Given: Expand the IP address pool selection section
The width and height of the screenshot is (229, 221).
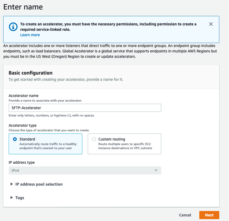Looking at the screenshot, I should (38, 184).
